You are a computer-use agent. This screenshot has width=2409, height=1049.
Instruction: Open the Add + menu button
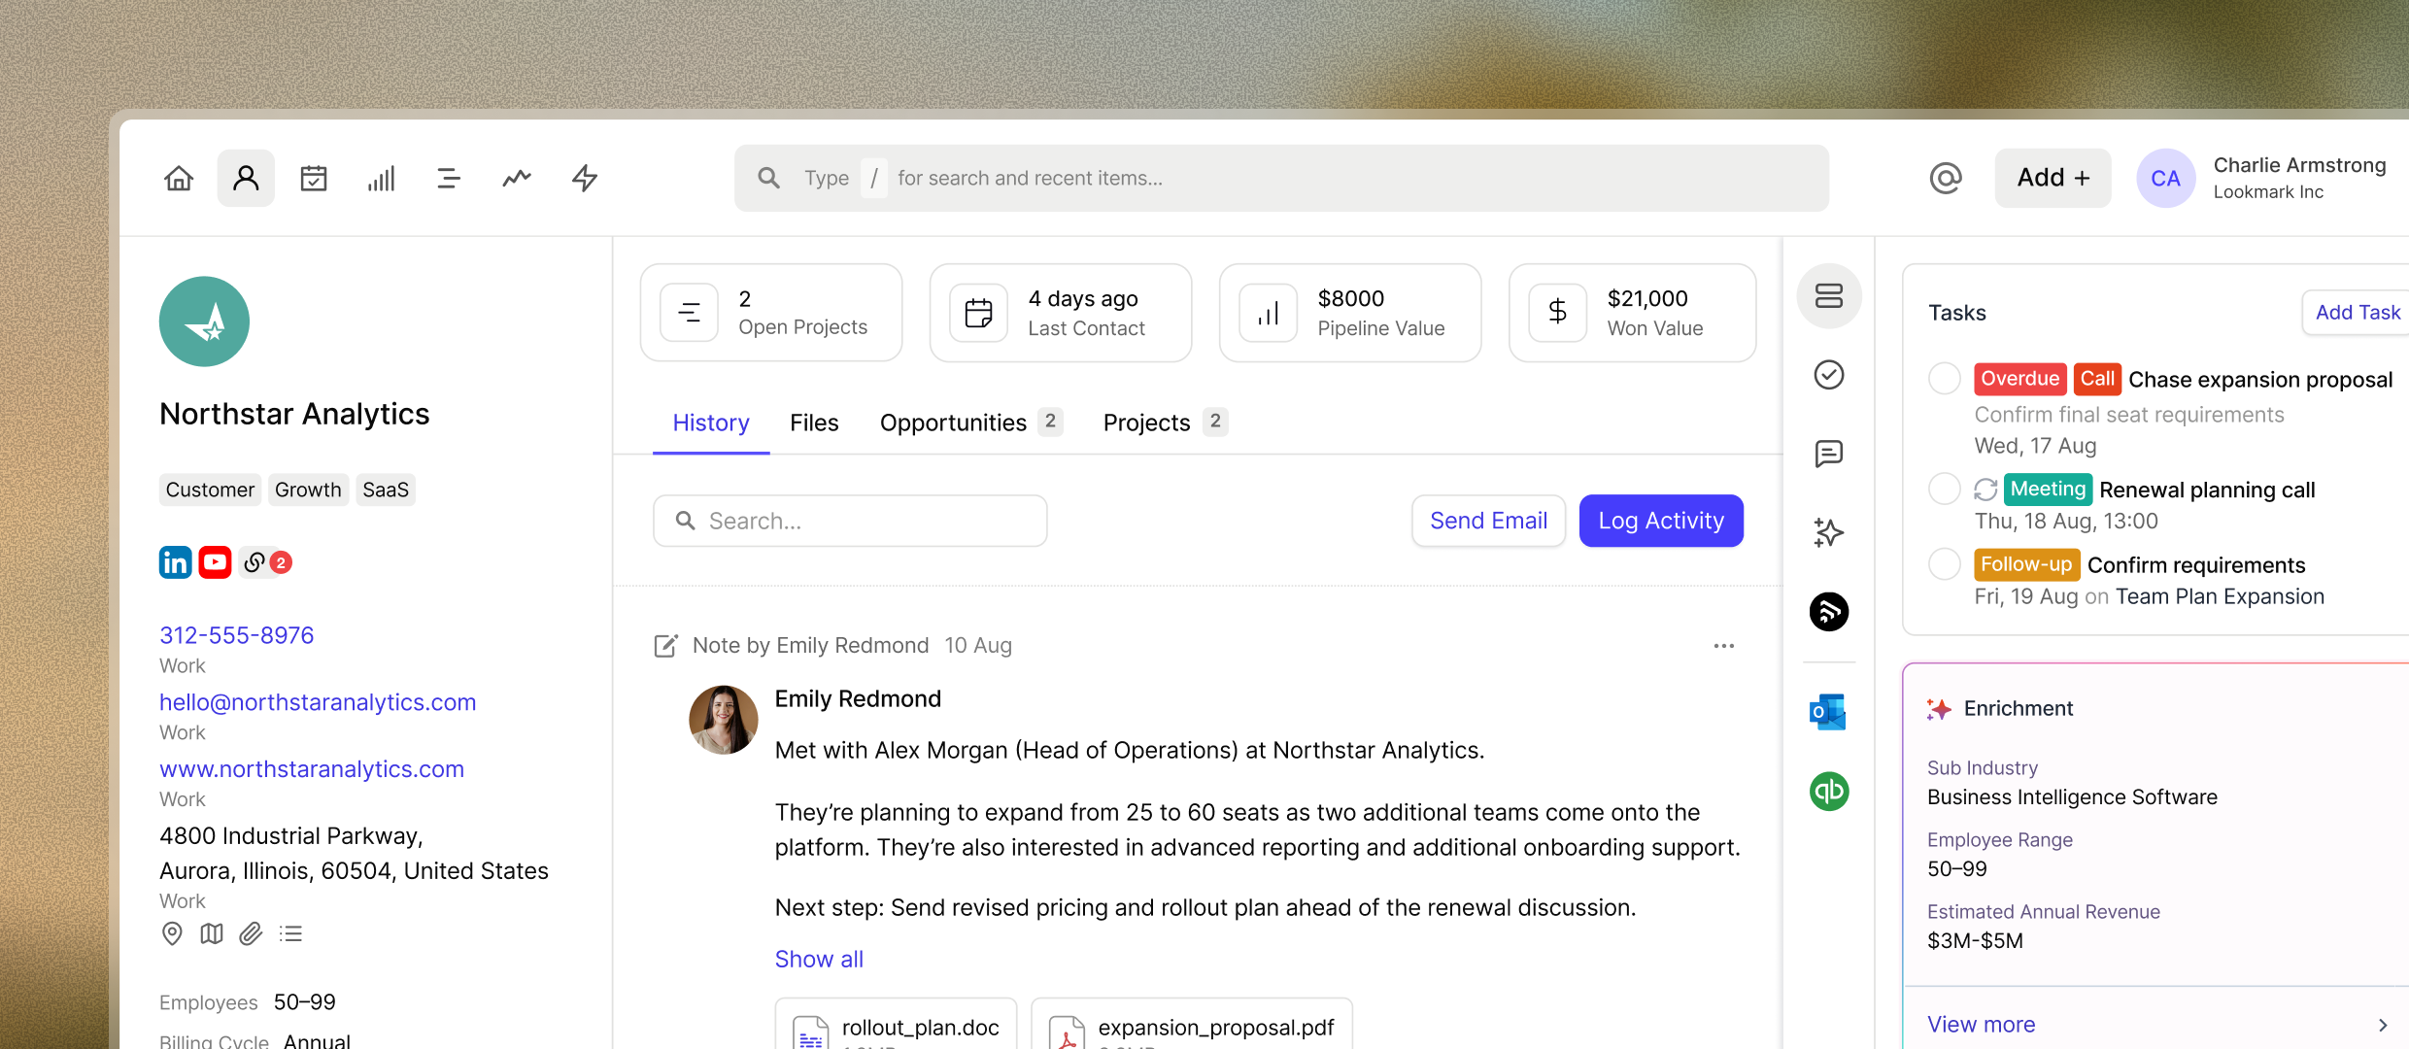coord(2053,178)
